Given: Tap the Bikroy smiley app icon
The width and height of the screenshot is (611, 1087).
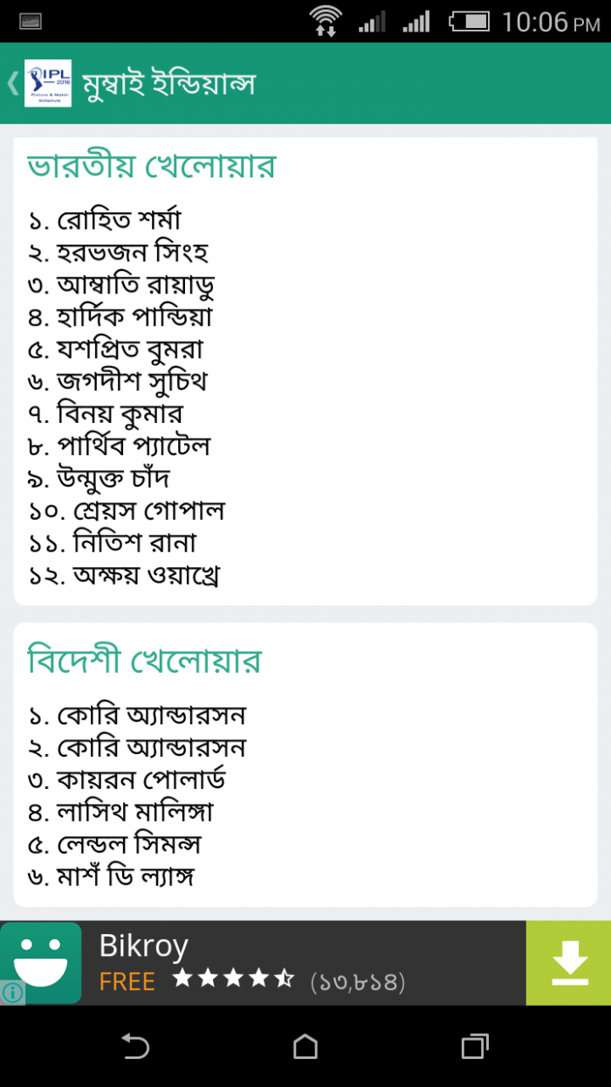Looking at the screenshot, I should click(41, 962).
